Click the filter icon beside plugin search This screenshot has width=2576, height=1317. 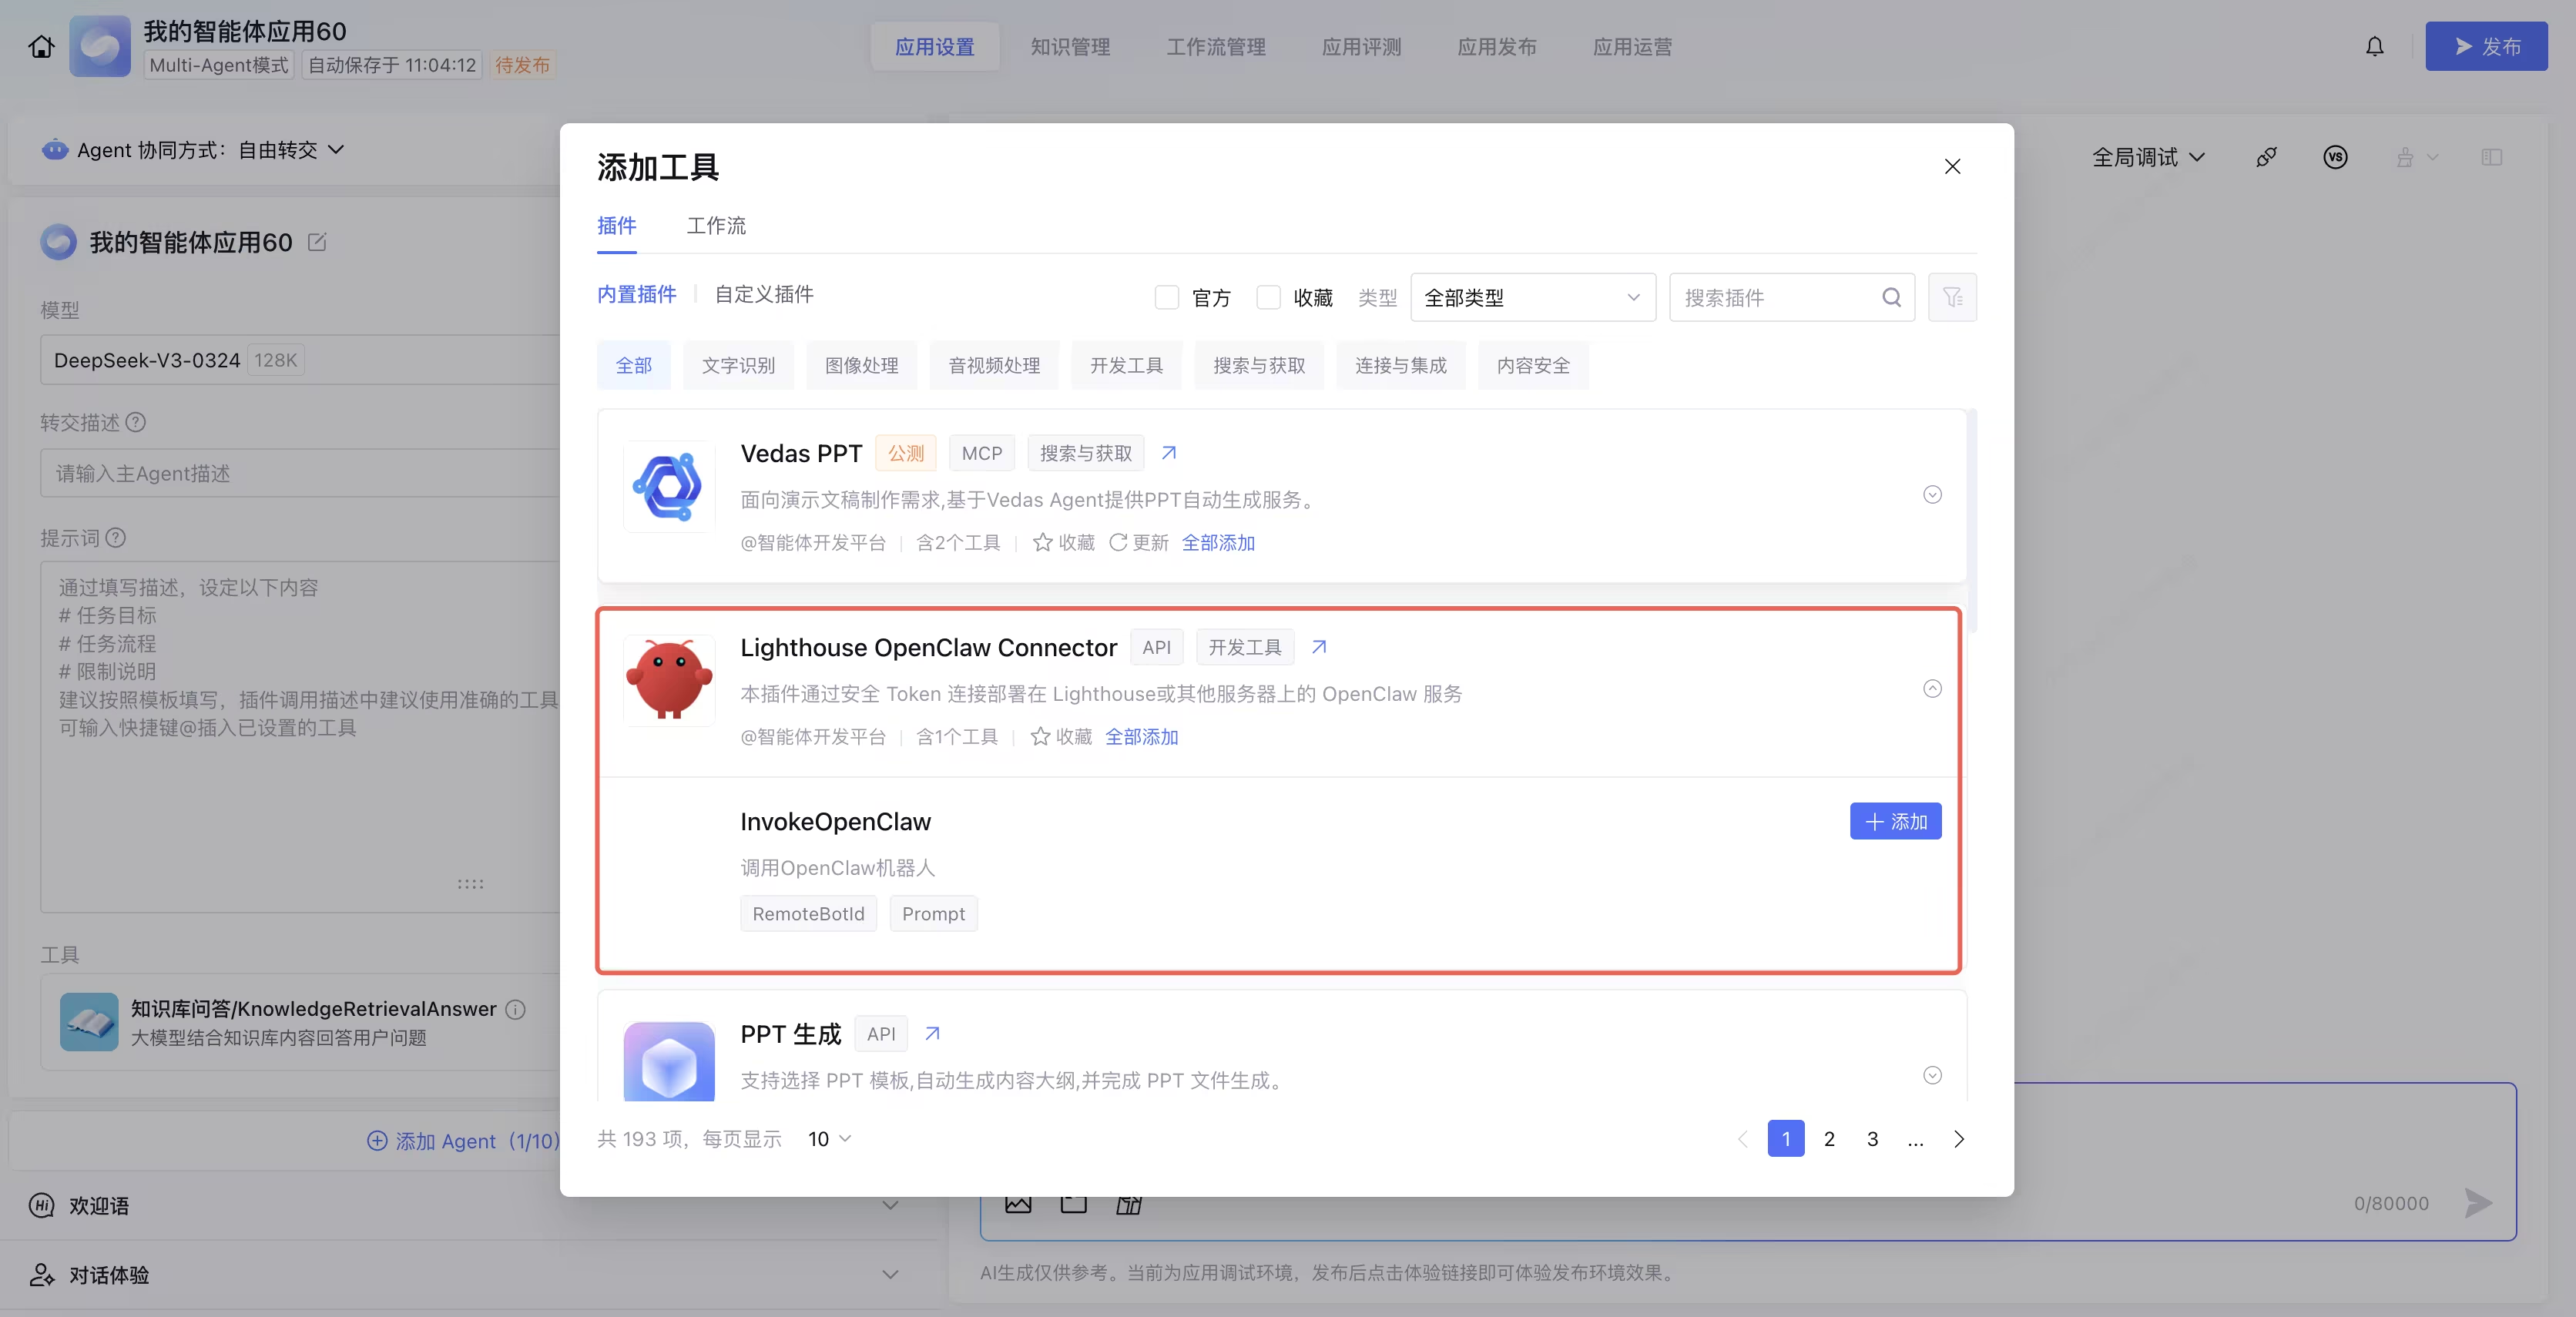[1951, 297]
